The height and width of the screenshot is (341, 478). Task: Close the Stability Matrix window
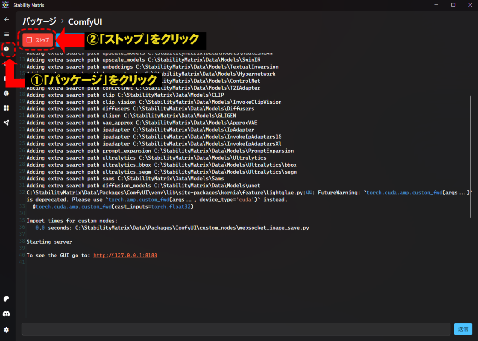[470, 5]
